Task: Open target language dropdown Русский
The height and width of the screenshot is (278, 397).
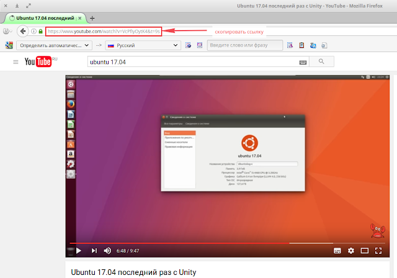Action: tap(143, 45)
